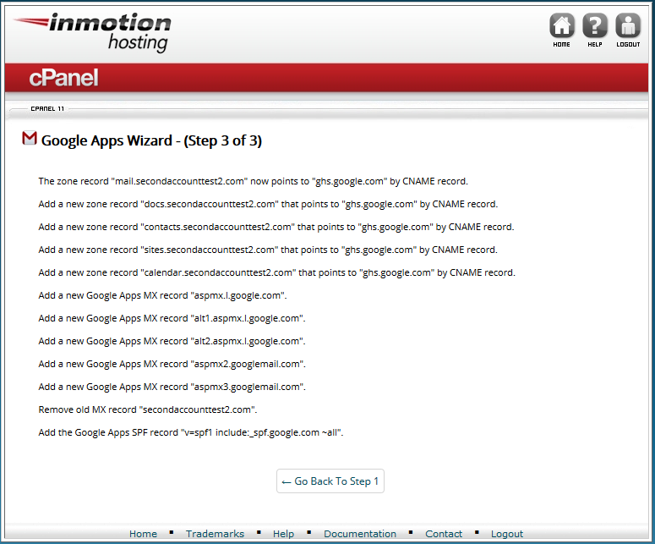The height and width of the screenshot is (544, 655).
Task: Click the line about mail.secondaccounttest2.com CNAME
Action: click(254, 181)
